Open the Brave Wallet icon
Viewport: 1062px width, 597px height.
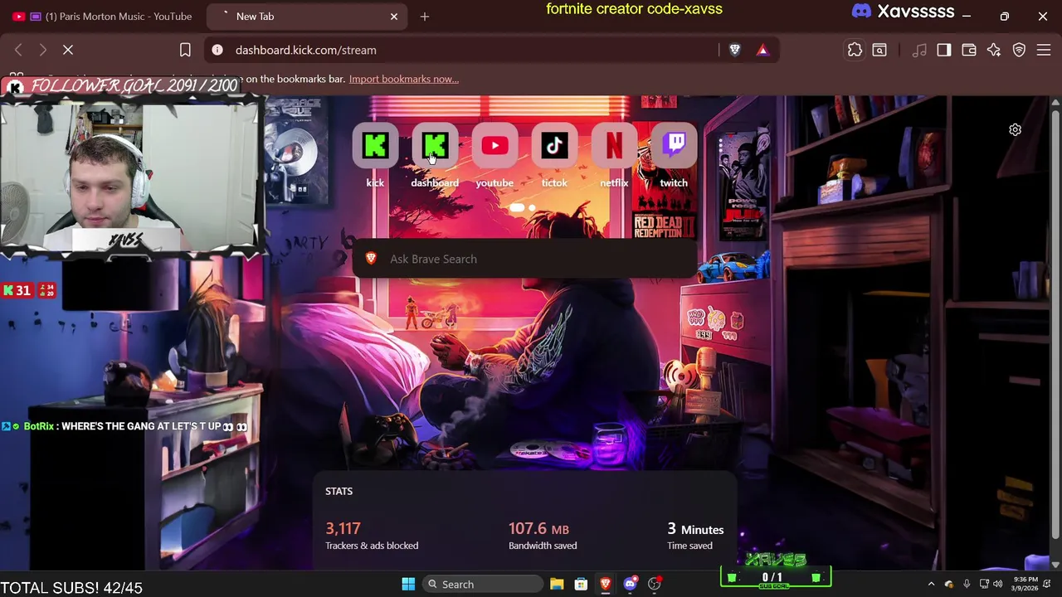(x=968, y=50)
